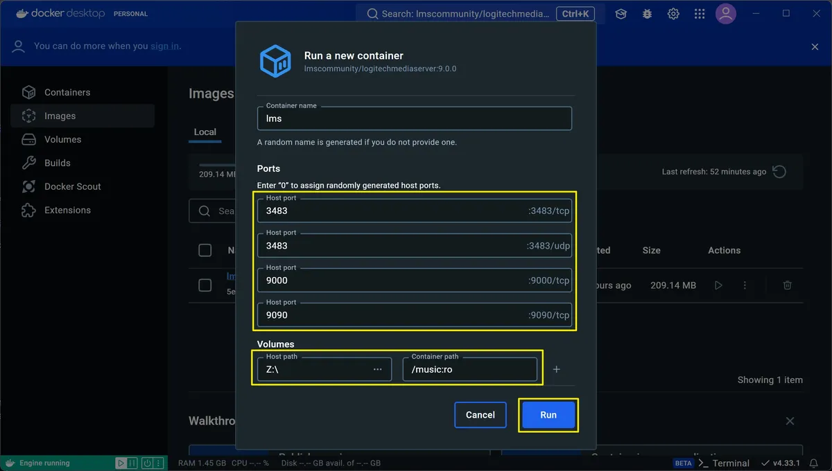This screenshot has height=471, width=832.
Task: Go to Images in the sidebar
Action: point(83,116)
